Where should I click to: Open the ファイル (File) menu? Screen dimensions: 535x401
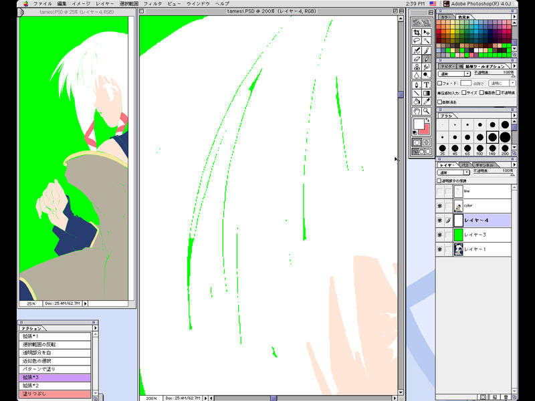pyautogui.click(x=42, y=3)
